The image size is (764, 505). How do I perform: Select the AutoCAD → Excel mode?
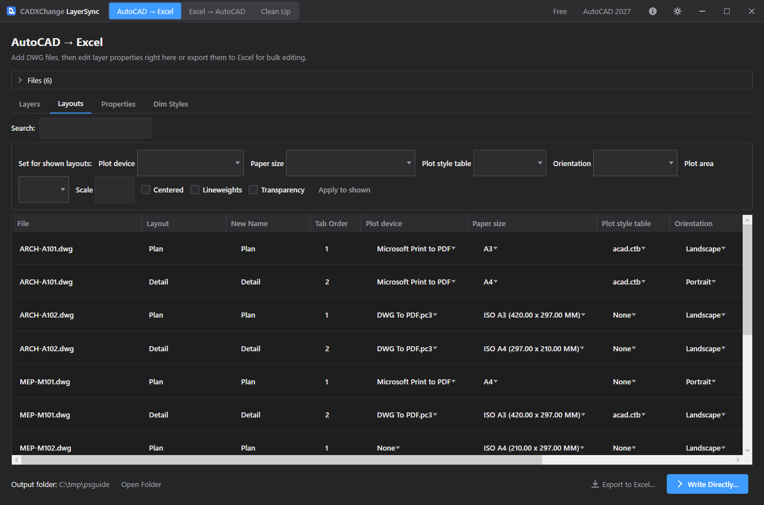pos(145,11)
